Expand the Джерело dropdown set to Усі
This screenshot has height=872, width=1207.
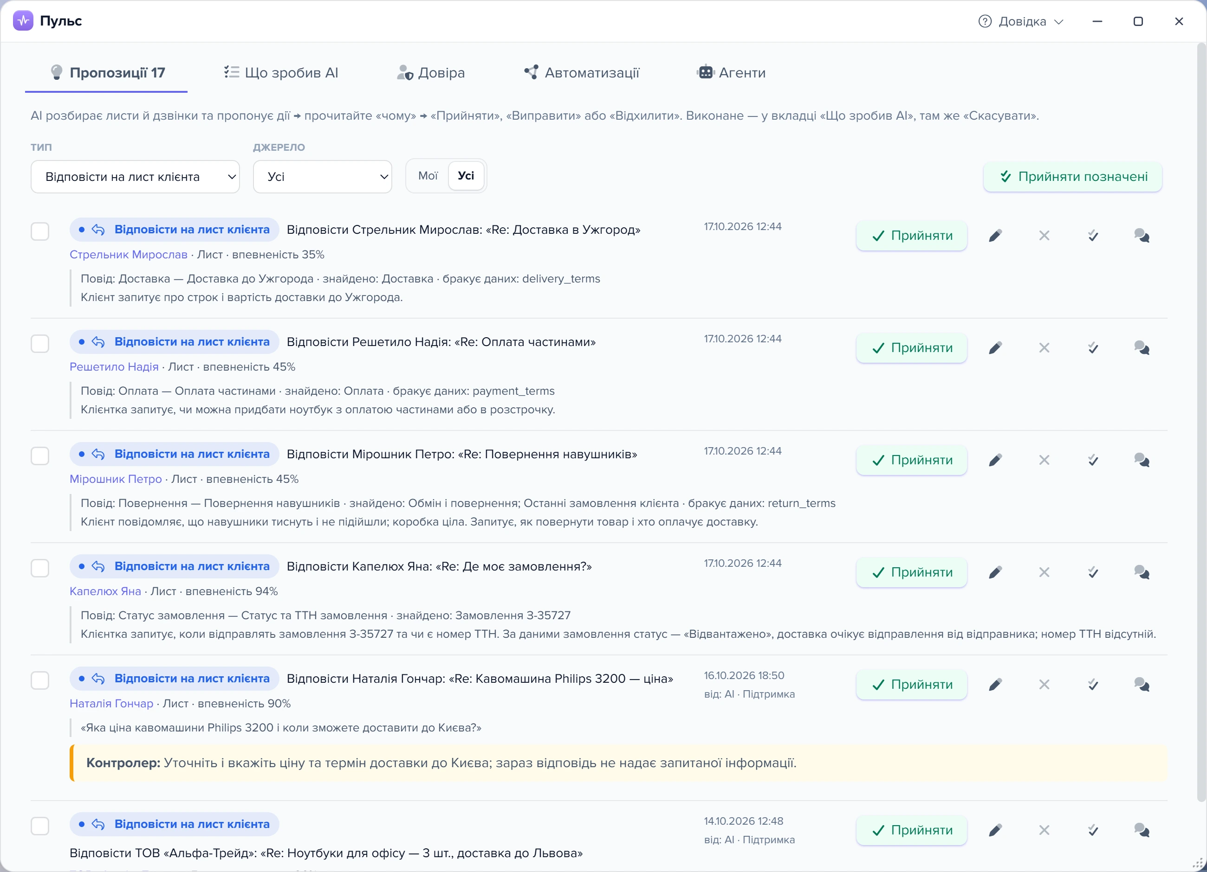coord(323,177)
